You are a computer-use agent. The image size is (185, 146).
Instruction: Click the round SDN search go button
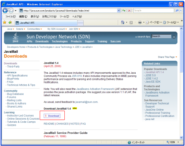174,37
